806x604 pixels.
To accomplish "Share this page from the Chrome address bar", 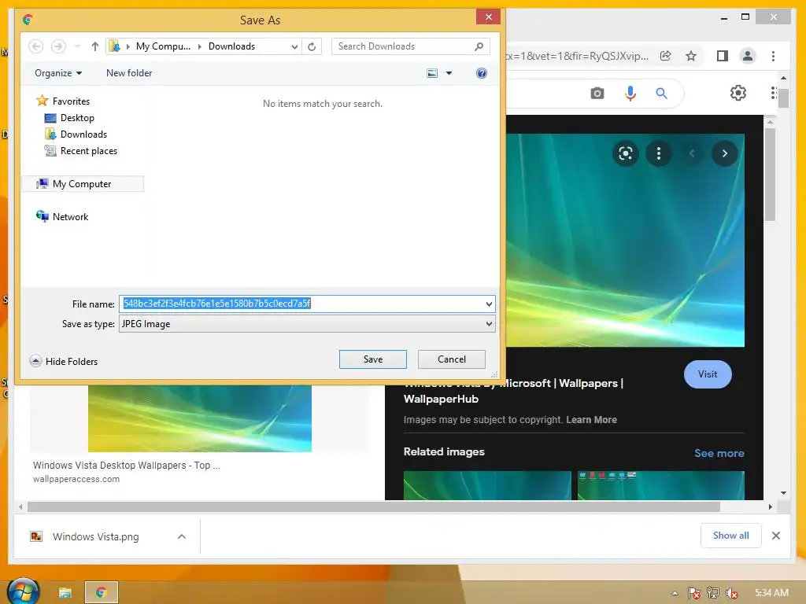I will [665, 56].
